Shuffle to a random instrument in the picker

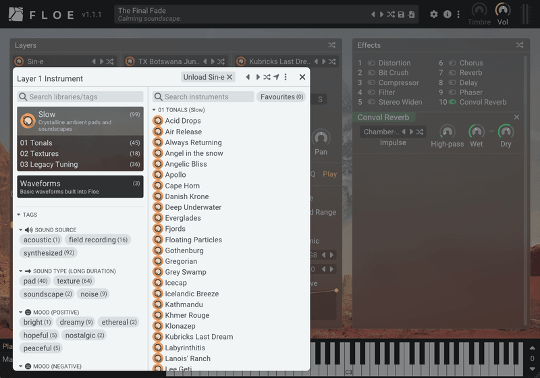click(x=267, y=77)
